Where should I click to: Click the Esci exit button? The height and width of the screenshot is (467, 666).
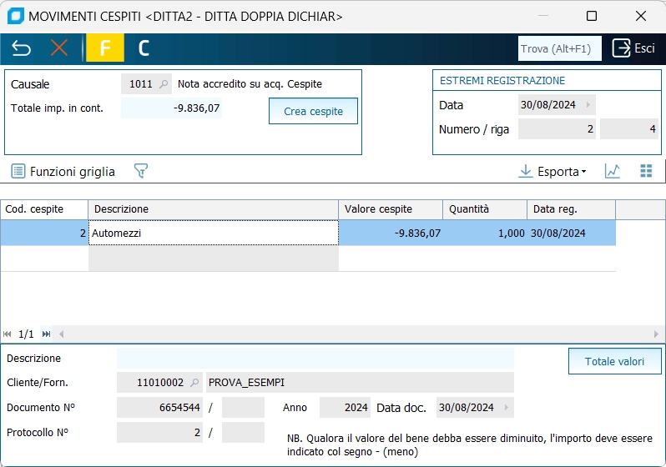click(633, 48)
